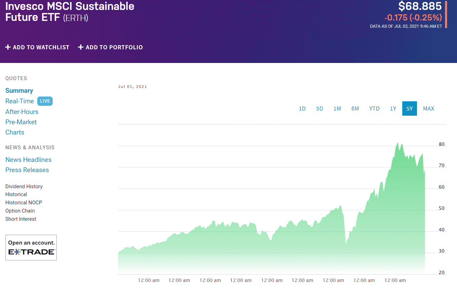Click the Data as of Jul 02, 2021 timestamp
Screen dimensions: 457x295
tap(406, 26)
